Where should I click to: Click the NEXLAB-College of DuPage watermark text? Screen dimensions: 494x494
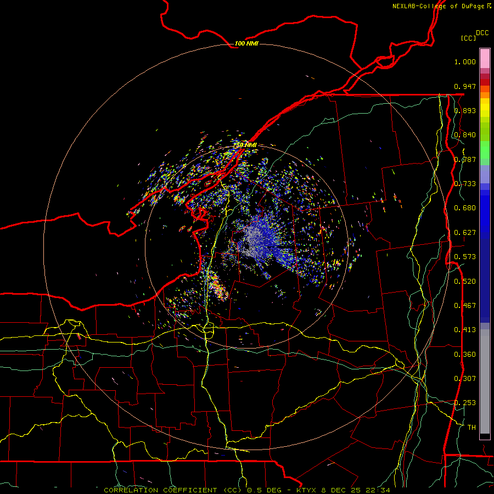click(441, 6)
